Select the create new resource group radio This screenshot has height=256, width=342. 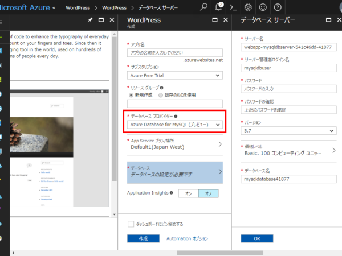point(131,95)
